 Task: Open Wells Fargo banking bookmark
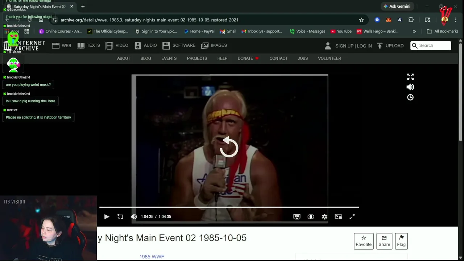click(x=377, y=31)
